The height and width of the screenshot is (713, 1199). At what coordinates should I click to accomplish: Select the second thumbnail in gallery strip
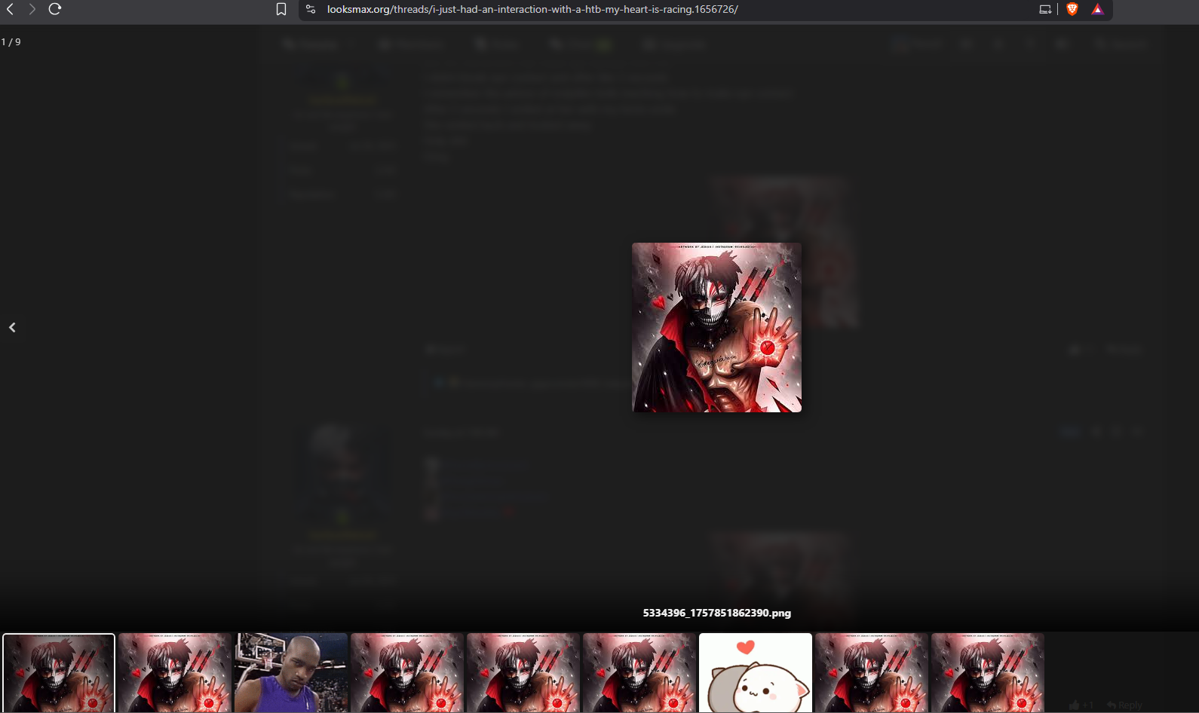(175, 672)
